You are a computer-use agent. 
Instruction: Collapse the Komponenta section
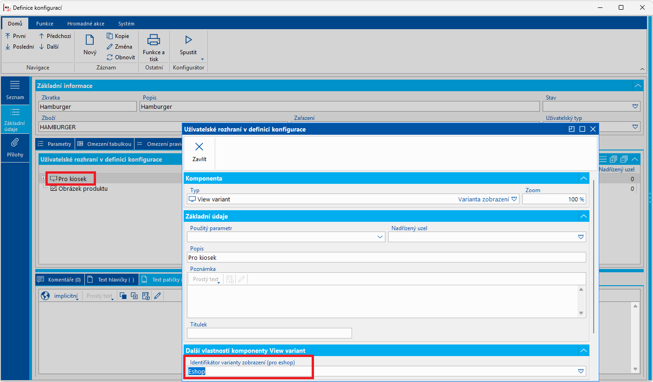(x=583, y=178)
